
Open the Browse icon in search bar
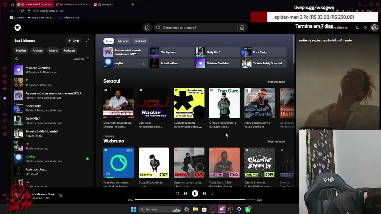point(242,28)
